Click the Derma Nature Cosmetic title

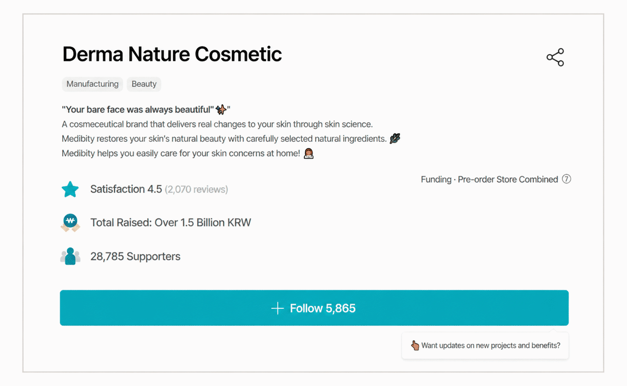coord(172,54)
